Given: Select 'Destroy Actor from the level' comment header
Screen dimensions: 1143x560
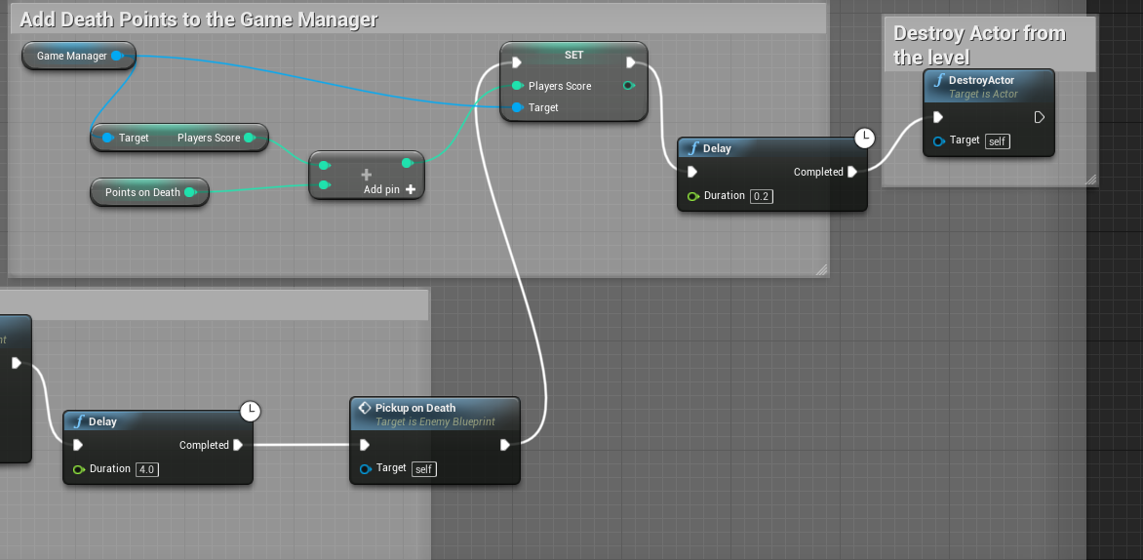Looking at the screenshot, I should (x=979, y=45).
